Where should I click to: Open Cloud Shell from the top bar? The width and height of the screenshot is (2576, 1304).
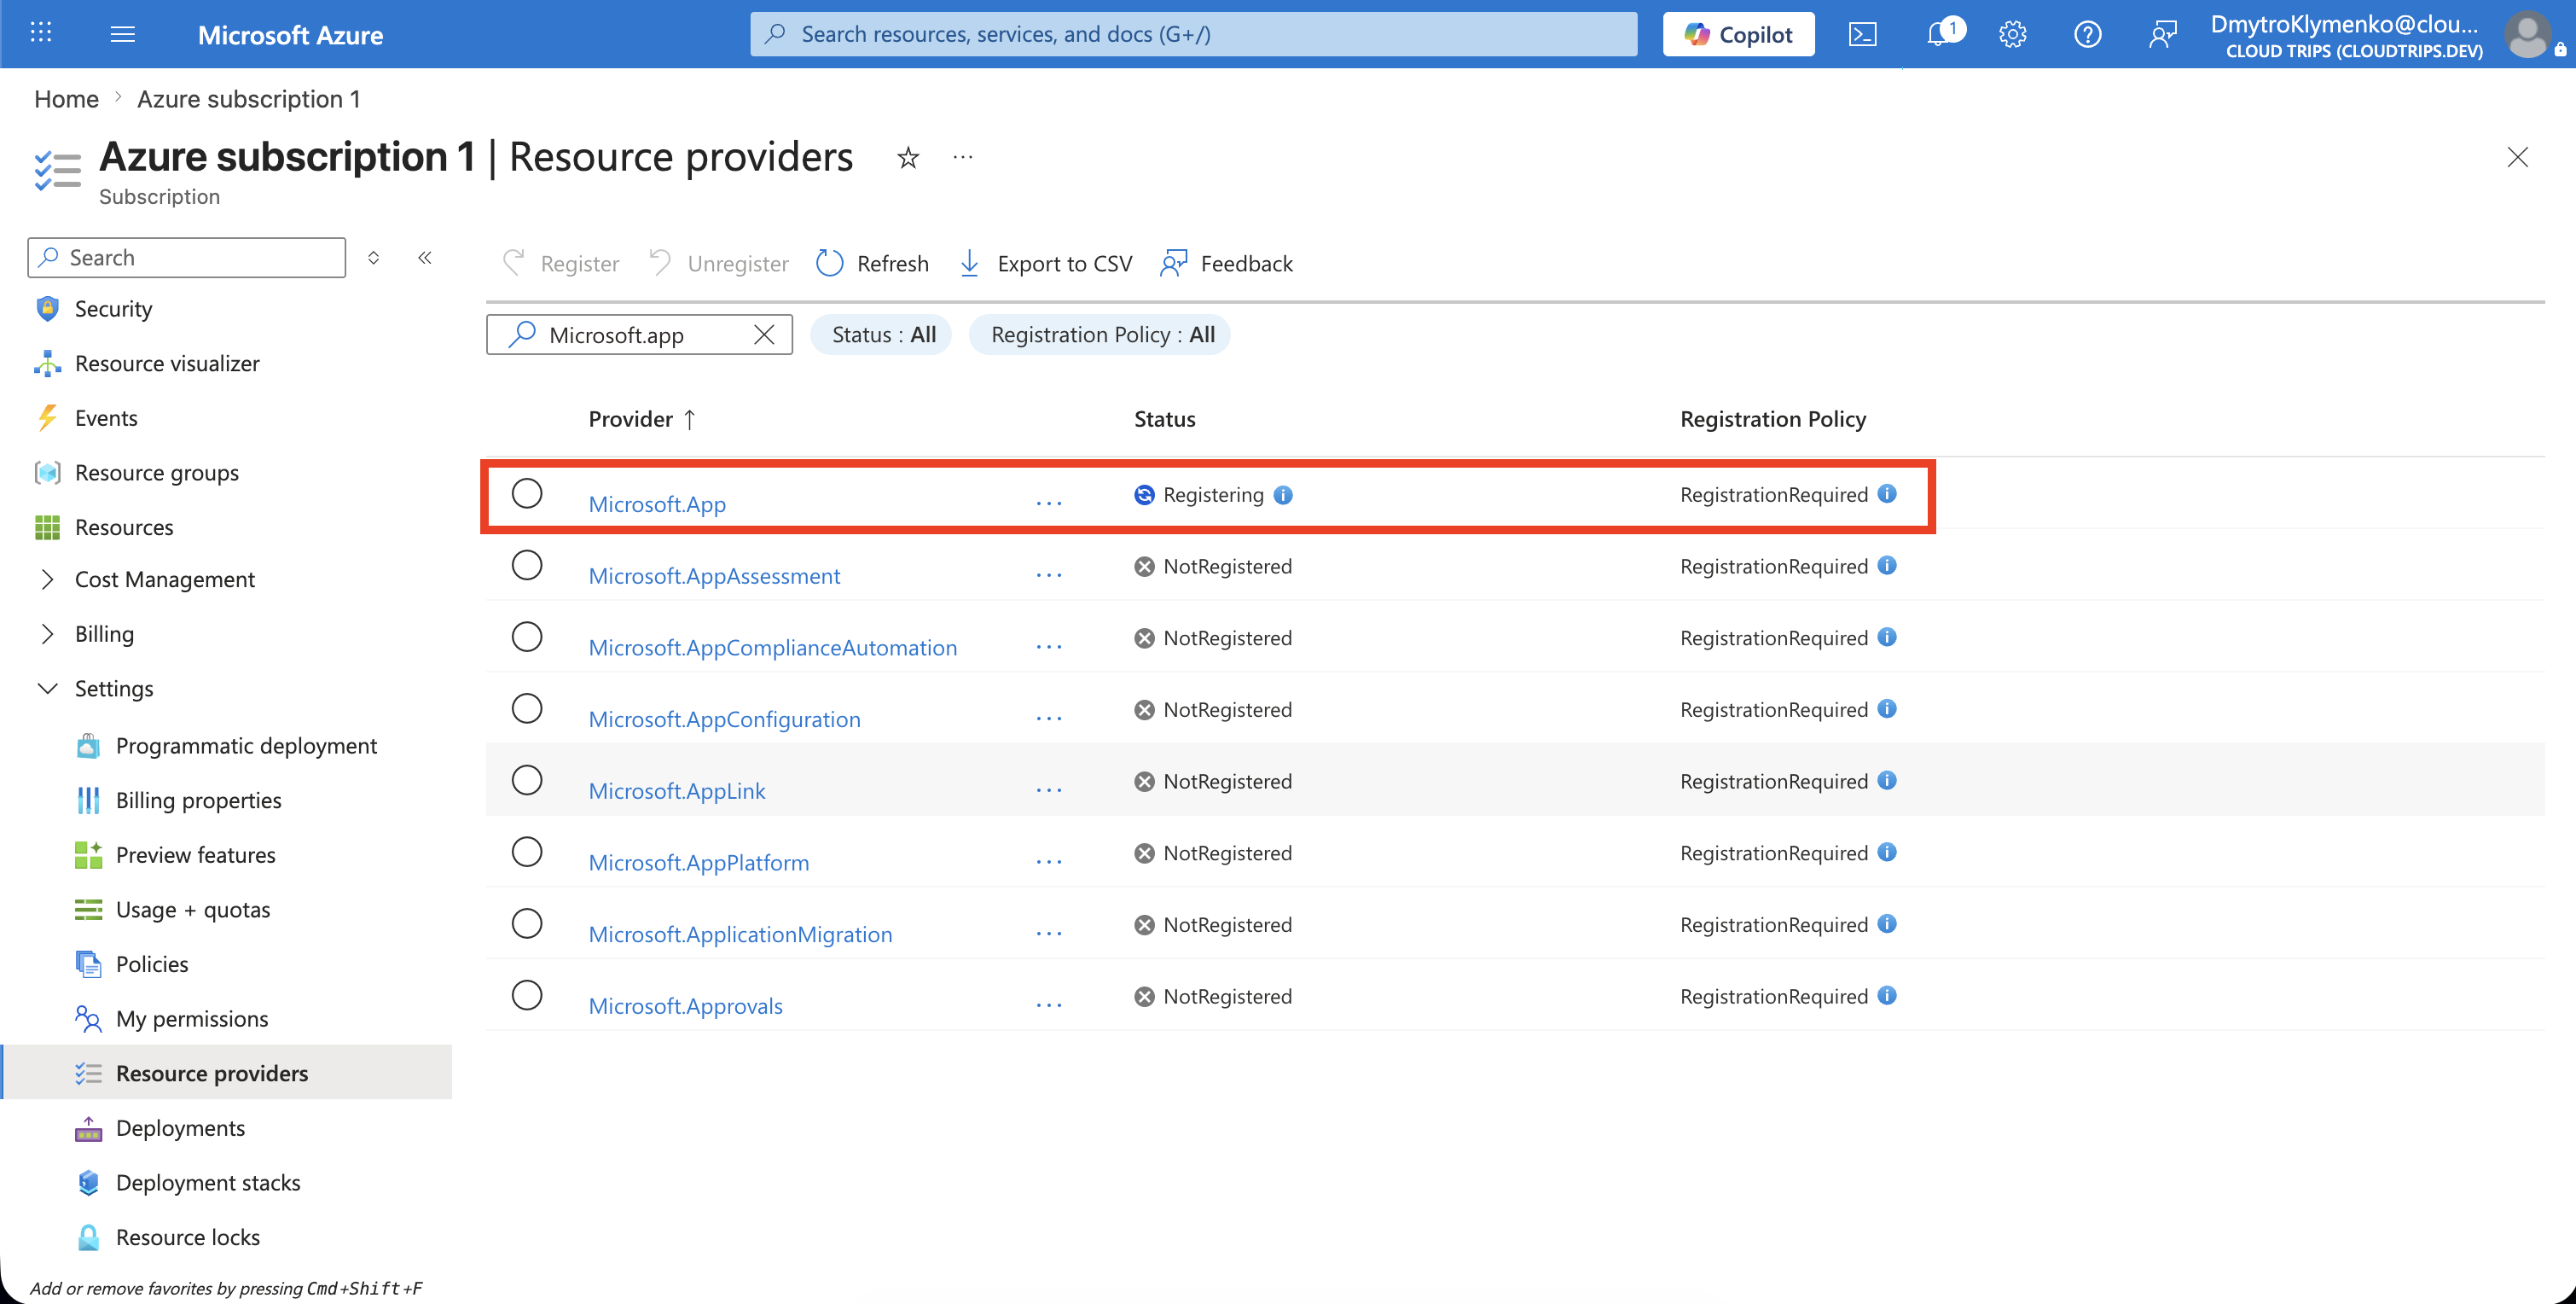point(1862,34)
